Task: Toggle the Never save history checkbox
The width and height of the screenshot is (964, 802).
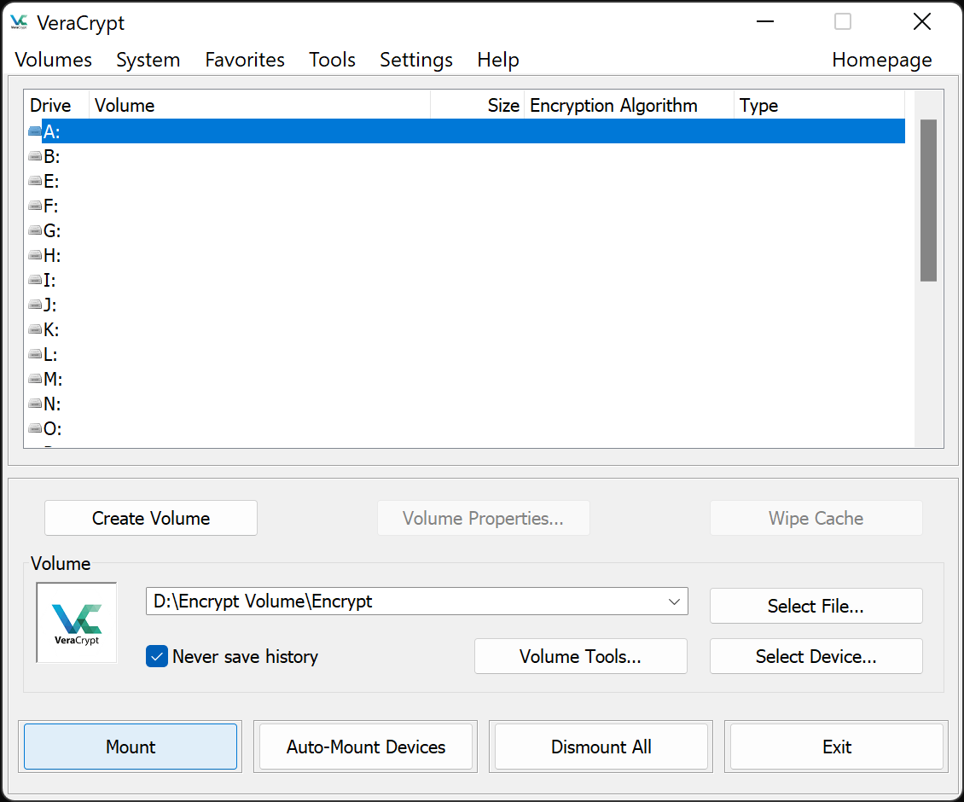Action: tap(157, 656)
